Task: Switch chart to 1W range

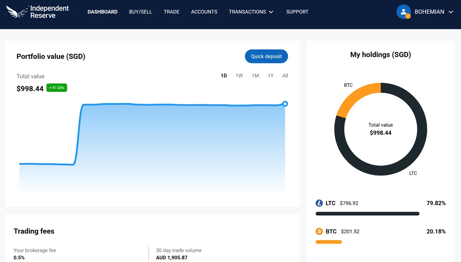Action: tap(239, 76)
